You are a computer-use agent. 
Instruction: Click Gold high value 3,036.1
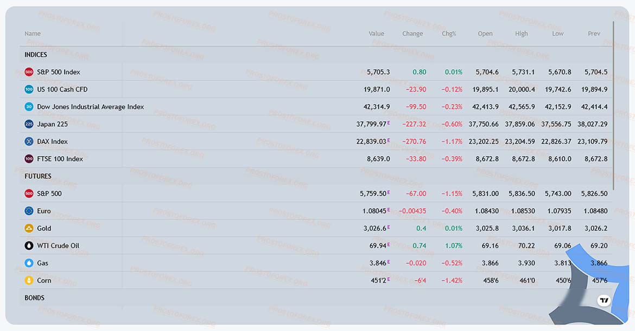coord(523,229)
